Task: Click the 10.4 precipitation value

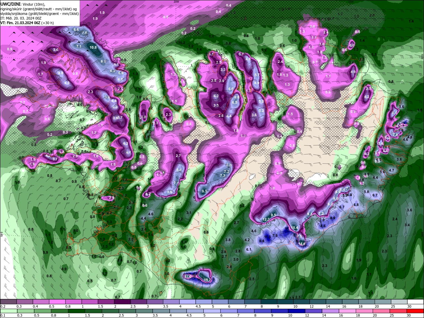Action: tap(294, 228)
